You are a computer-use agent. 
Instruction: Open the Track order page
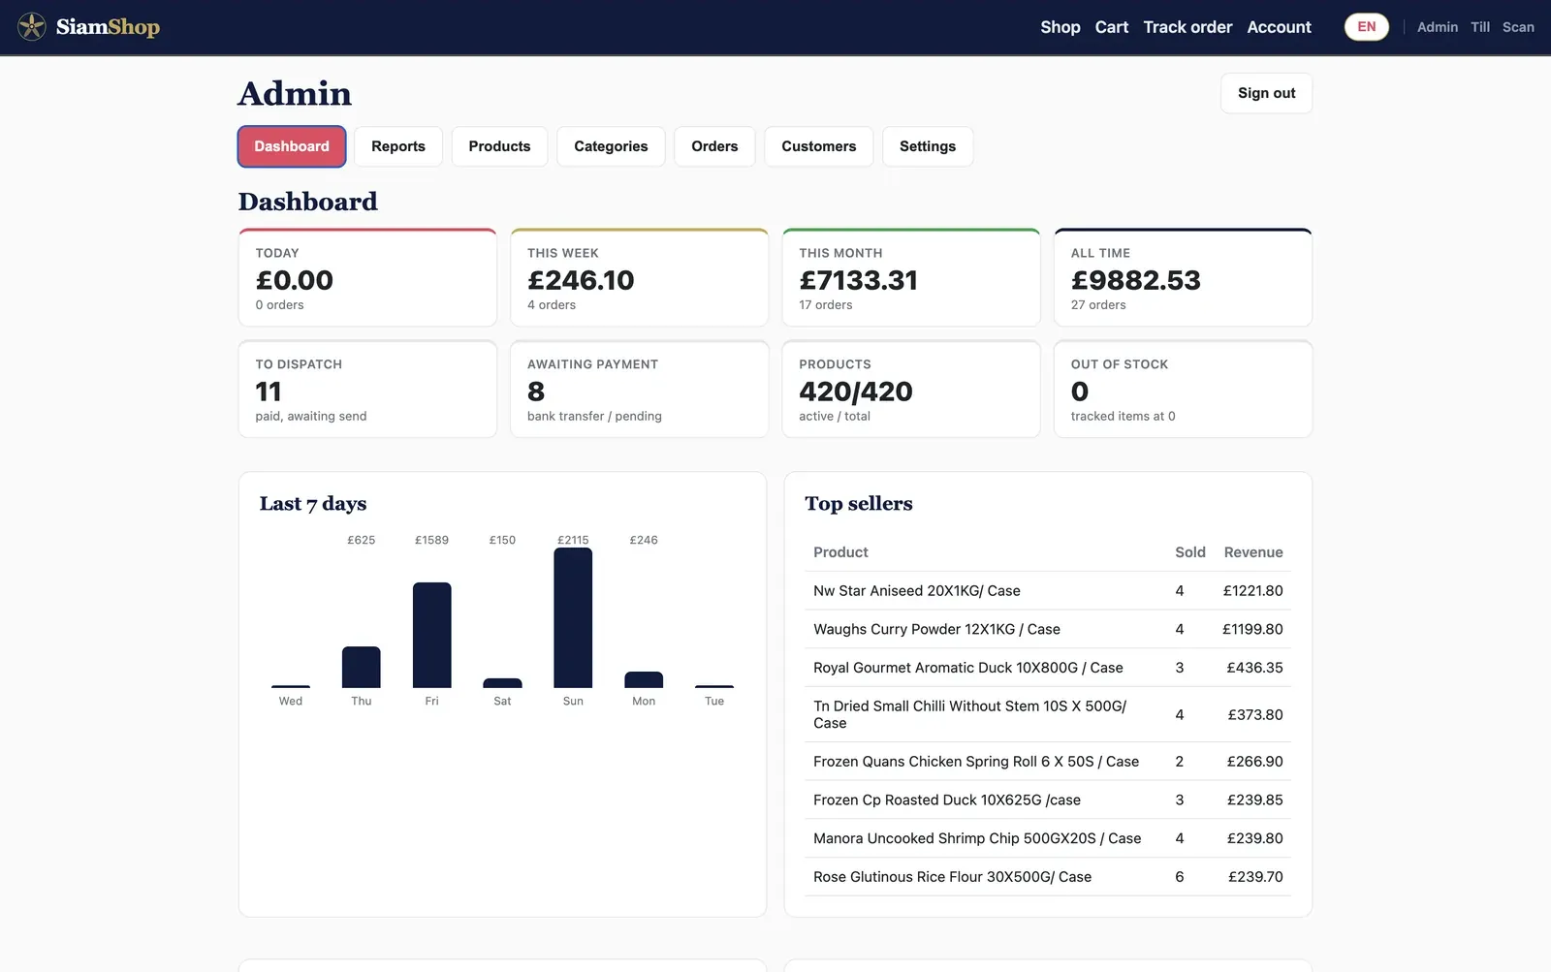(x=1187, y=27)
